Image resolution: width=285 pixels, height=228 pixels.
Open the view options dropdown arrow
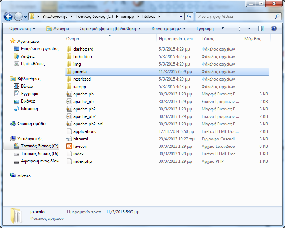249,28
